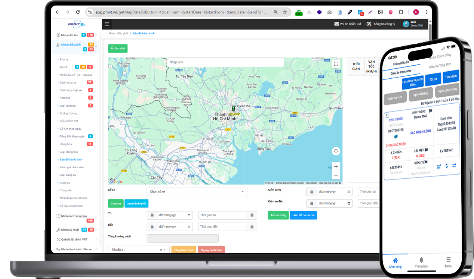Click the Xem hành trình button

[x=136, y=204]
